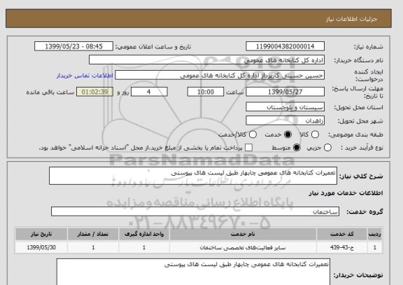Click need date cell 1399/05/30
The image size is (403, 285).
pyautogui.click(x=41, y=247)
